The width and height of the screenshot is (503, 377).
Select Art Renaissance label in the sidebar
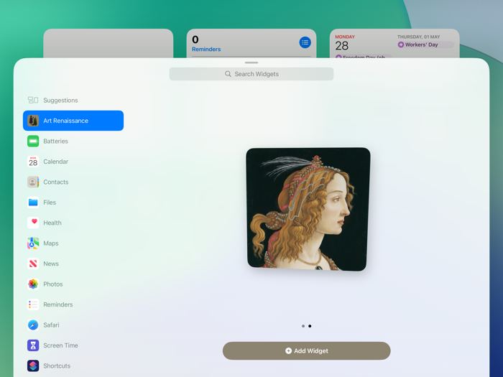[x=66, y=121]
